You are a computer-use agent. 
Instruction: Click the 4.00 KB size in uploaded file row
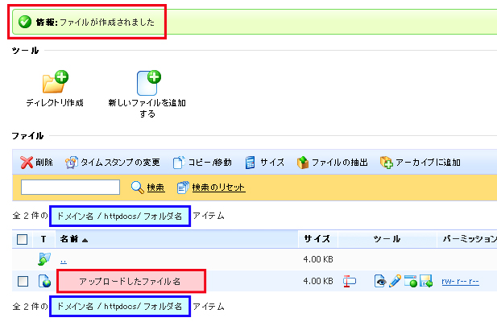tap(318, 281)
